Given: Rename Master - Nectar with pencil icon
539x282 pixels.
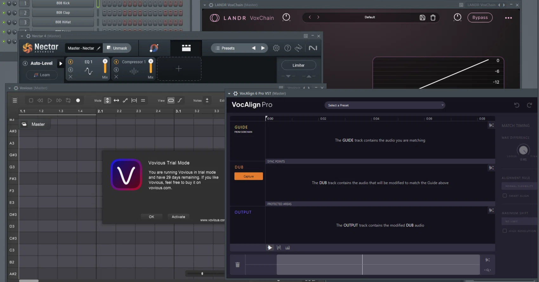Looking at the screenshot, I should pos(99,48).
